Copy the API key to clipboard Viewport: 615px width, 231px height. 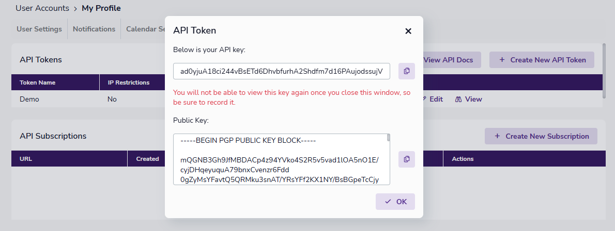click(407, 71)
